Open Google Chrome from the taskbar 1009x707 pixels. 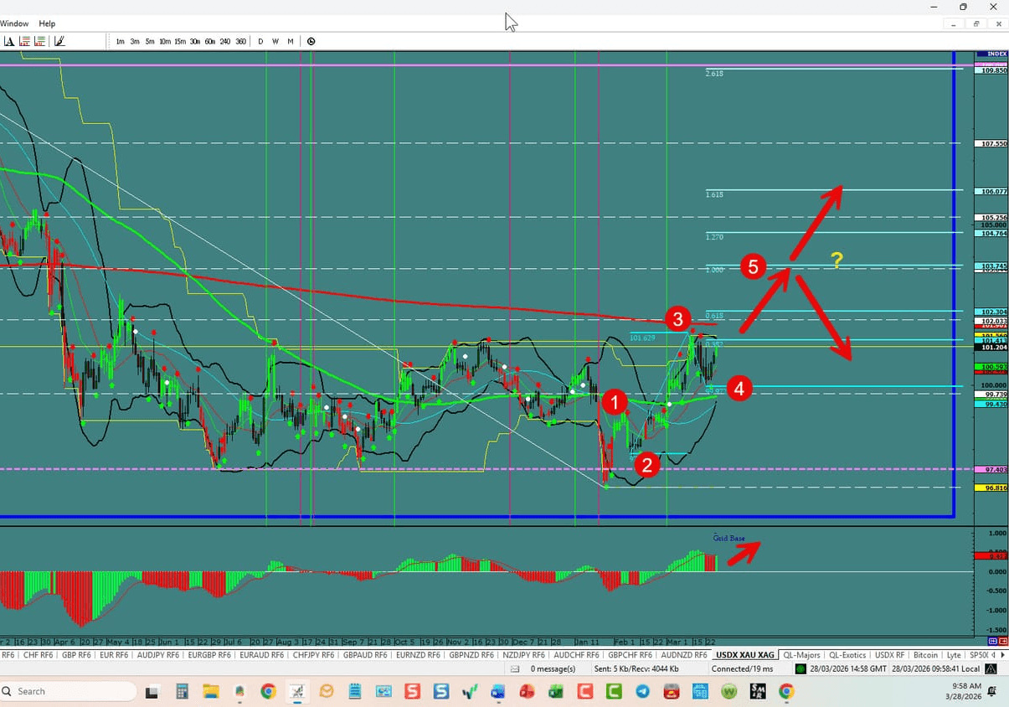pyautogui.click(x=267, y=691)
